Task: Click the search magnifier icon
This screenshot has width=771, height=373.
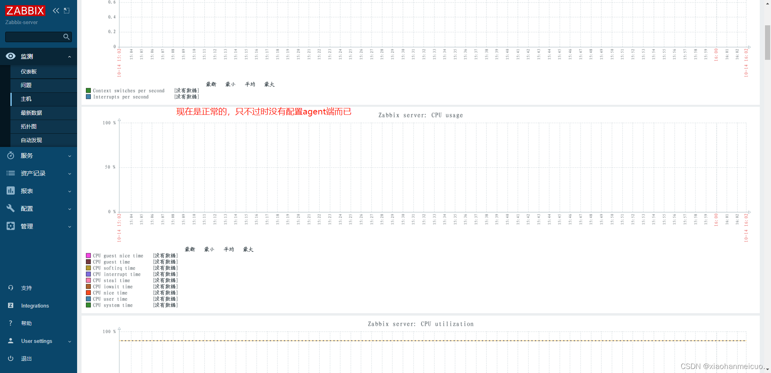Action: tap(66, 37)
